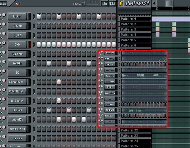190x148 pixels.
Task: Click the bar graph view icon near shuffle
Action: pos(104,4)
